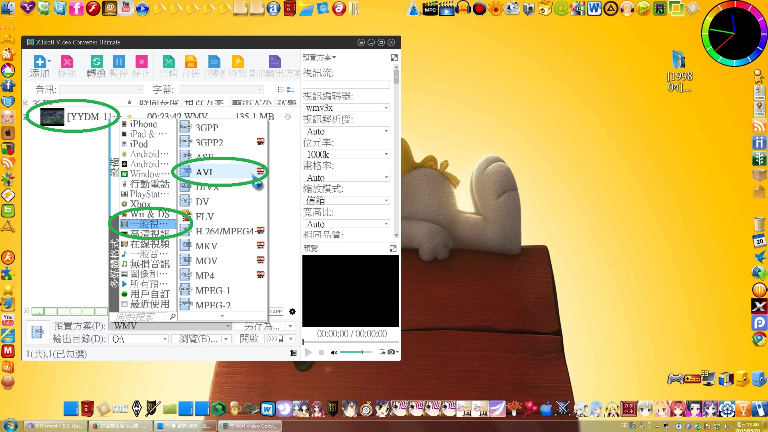Click the 添加 (Add file) icon

click(x=40, y=62)
